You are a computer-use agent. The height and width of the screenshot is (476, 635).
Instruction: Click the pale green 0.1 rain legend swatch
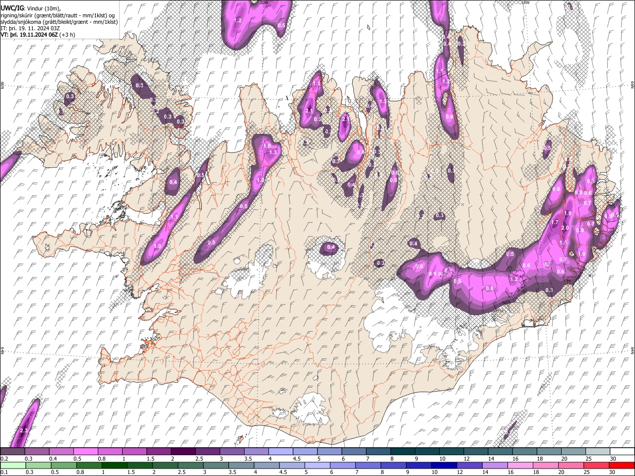point(13,465)
